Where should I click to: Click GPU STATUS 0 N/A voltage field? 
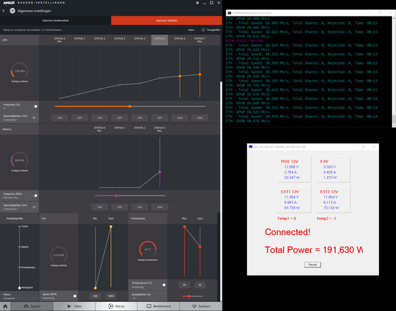click(59, 118)
